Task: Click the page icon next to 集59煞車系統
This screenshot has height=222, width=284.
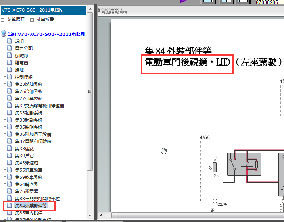Action: 10,177
